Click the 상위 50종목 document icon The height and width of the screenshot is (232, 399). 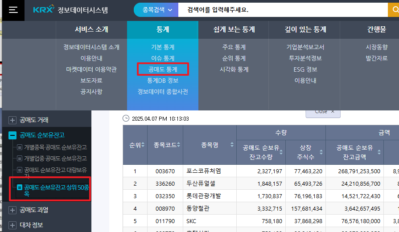[20, 187]
